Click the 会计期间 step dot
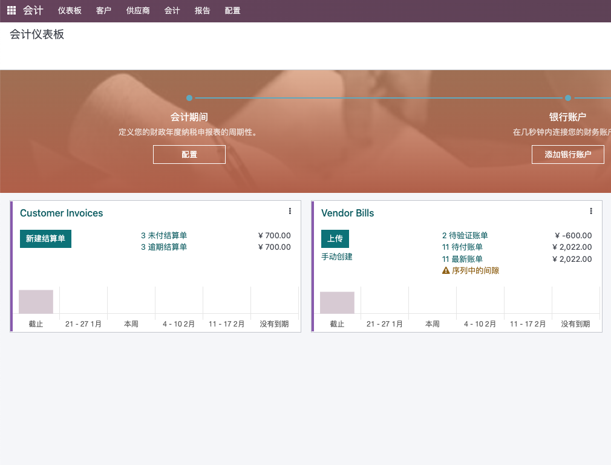Screen dimensions: 611x465 coord(189,98)
